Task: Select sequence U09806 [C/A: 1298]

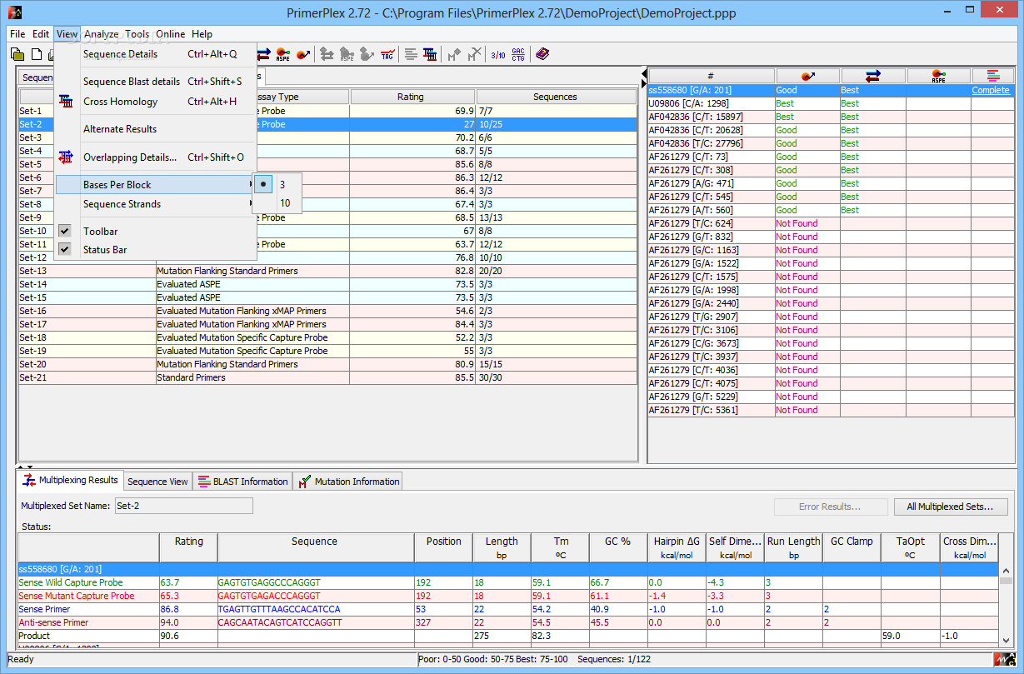Action: (830, 103)
